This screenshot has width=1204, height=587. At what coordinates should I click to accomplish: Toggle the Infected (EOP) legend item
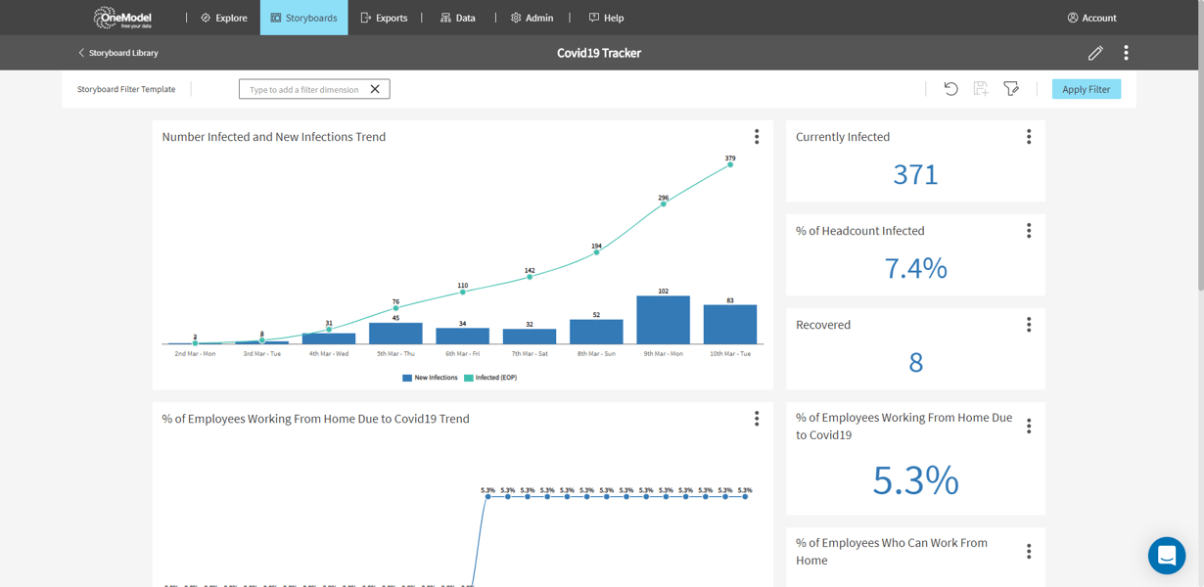coord(492,377)
